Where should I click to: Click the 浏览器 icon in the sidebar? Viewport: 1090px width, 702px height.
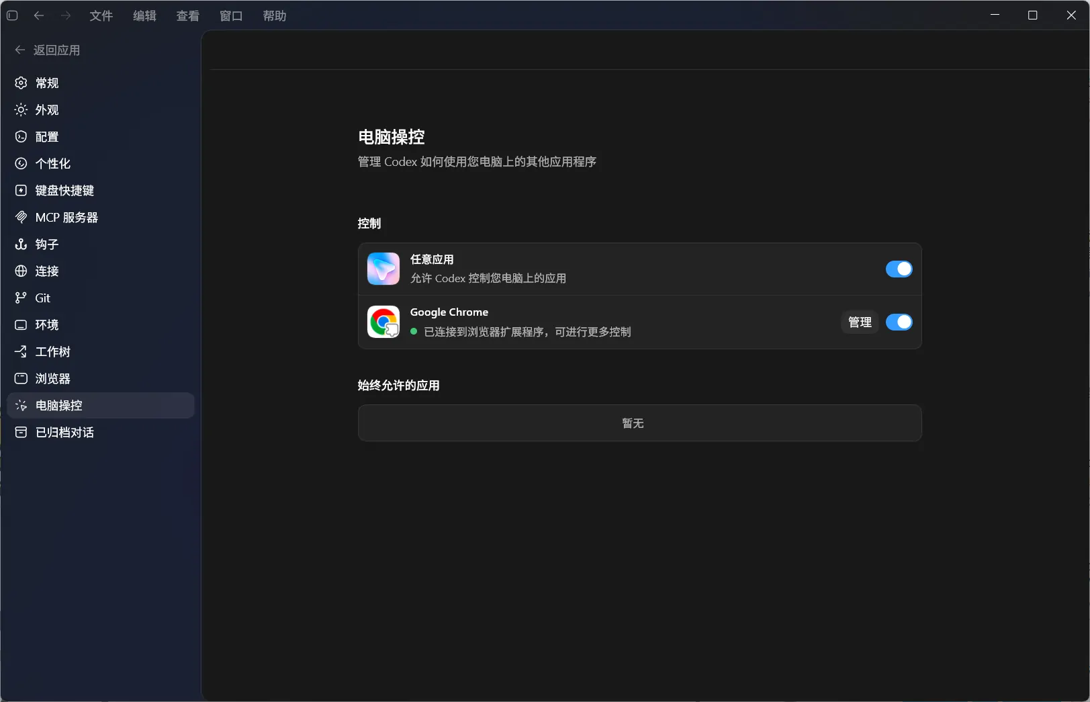click(21, 378)
